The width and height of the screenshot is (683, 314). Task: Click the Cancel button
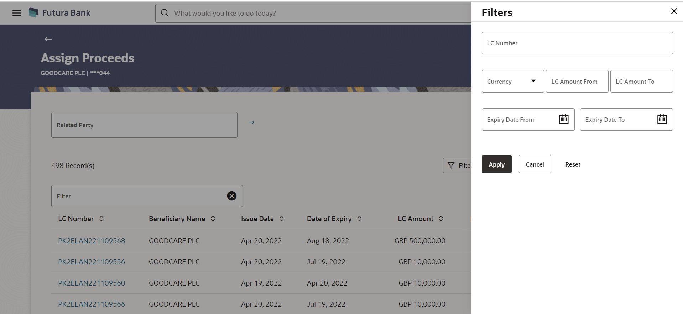tap(535, 164)
